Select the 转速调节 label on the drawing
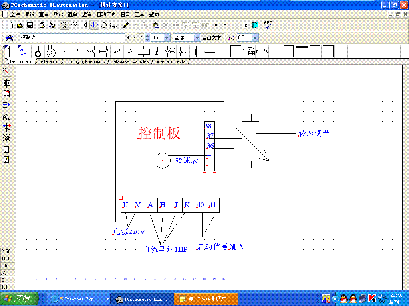 (314, 133)
